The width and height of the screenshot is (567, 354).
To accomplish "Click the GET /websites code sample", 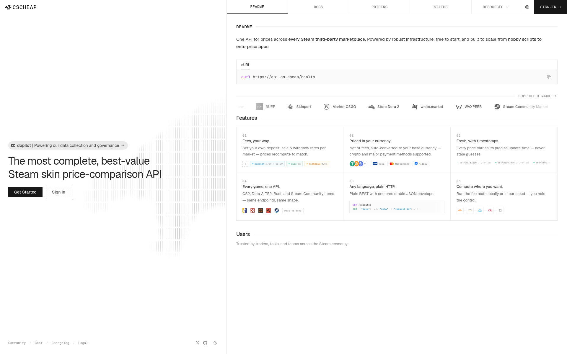I will tap(397, 207).
